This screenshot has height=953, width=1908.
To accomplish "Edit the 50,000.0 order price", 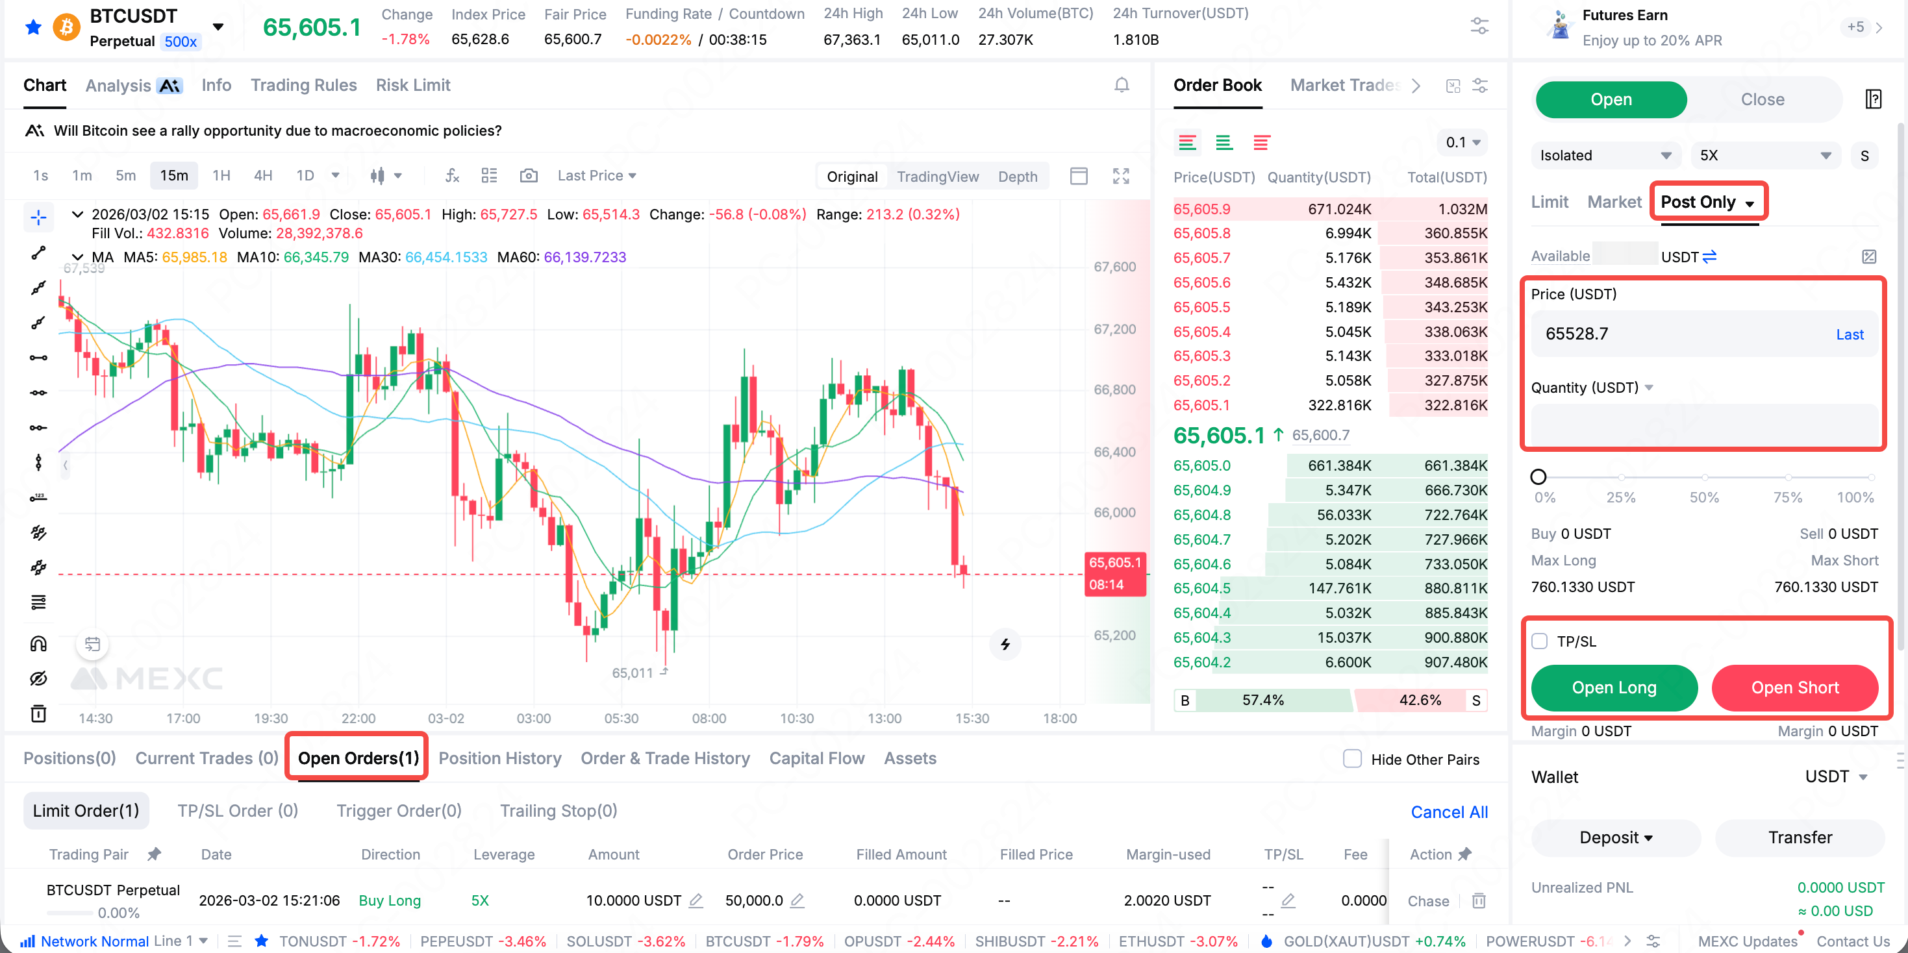I will click(x=797, y=900).
